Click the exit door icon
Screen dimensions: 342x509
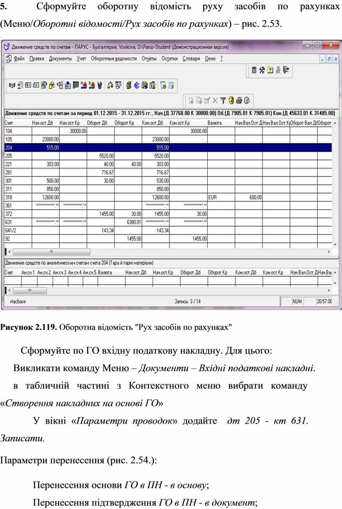pyautogui.click(x=286, y=70)
